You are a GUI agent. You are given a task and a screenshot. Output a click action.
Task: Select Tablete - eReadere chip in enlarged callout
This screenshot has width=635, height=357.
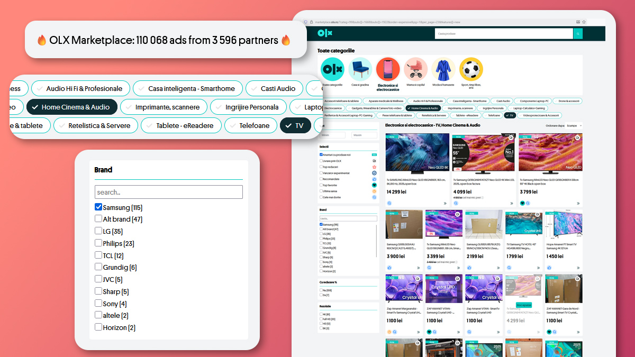[x=181, y=125]
